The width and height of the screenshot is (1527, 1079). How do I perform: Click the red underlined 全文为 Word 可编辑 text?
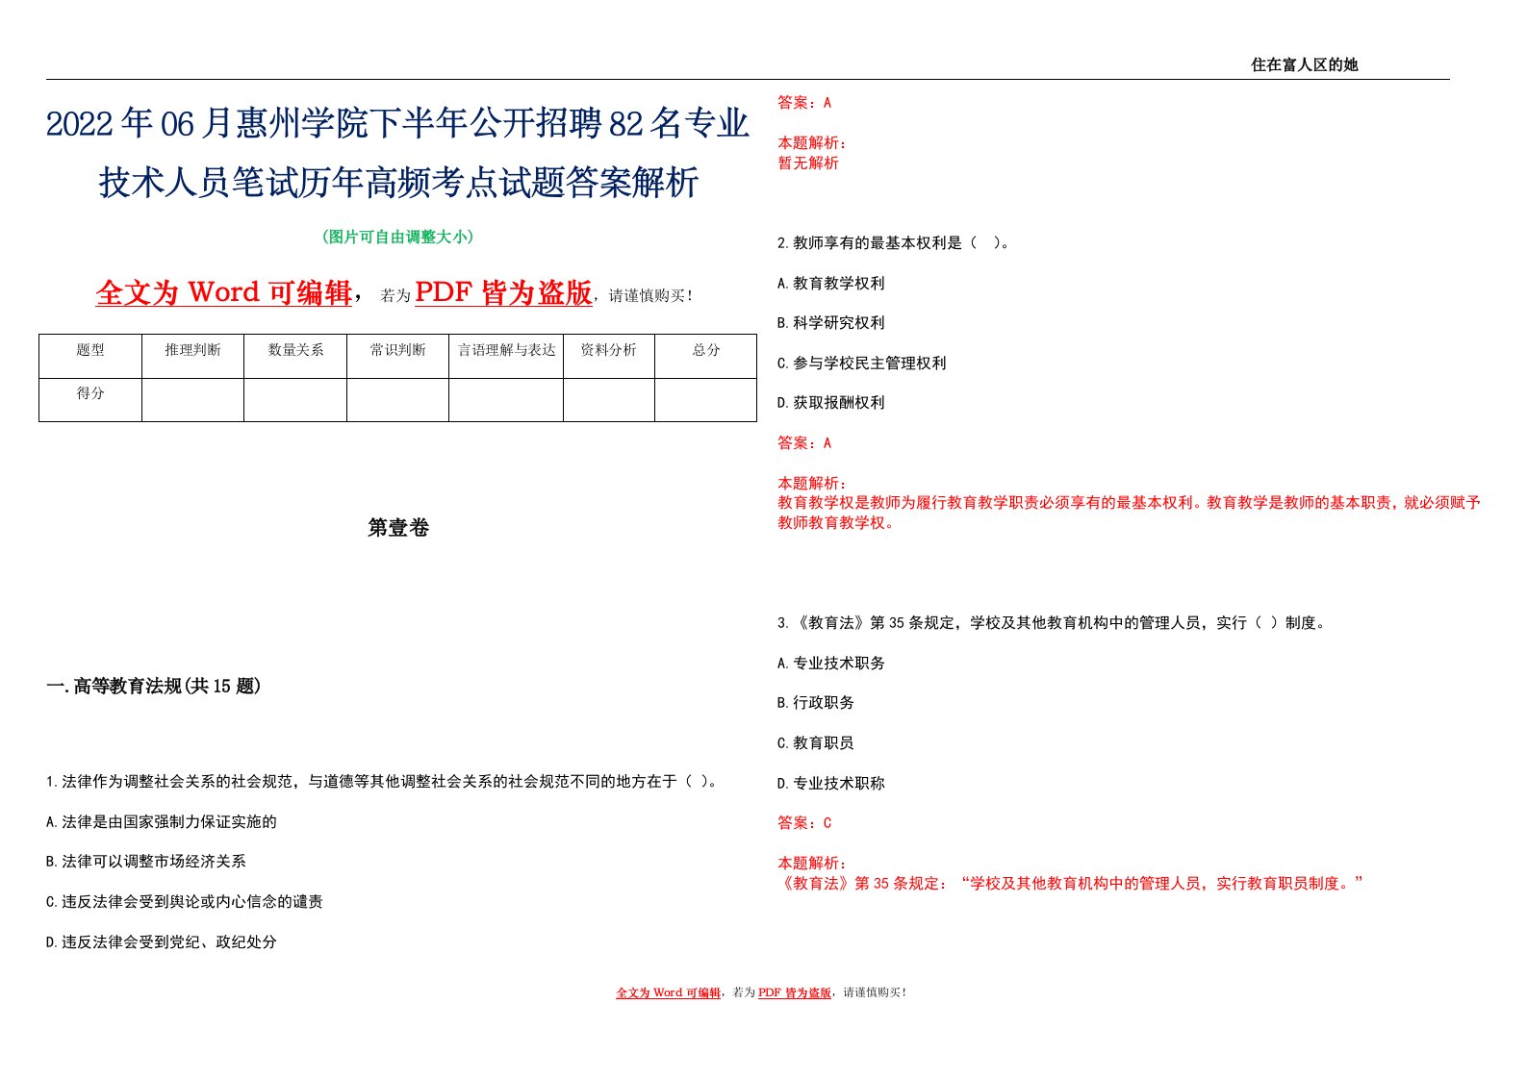[x=224, y=292]
